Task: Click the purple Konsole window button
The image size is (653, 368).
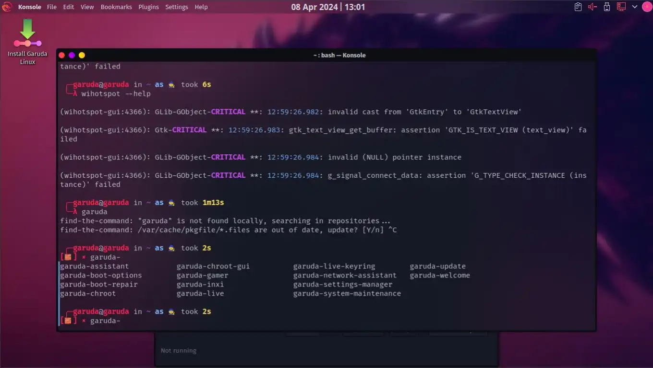Action: pos(72,55)
